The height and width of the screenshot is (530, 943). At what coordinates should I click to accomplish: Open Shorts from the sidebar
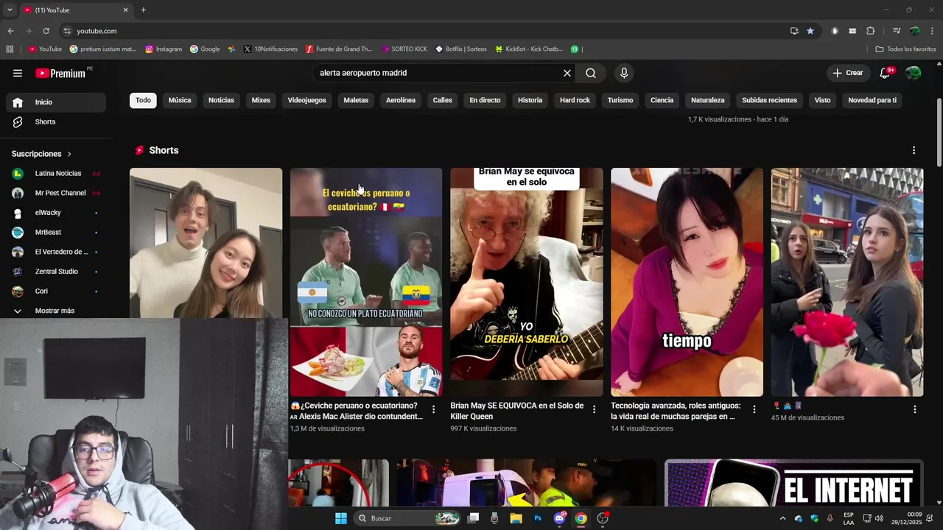pyautogui.click(x=56, y=121)
